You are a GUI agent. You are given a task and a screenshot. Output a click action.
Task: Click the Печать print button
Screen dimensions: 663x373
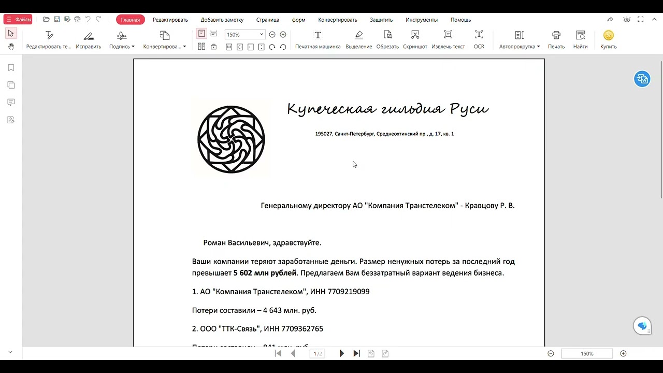point(556,40)
